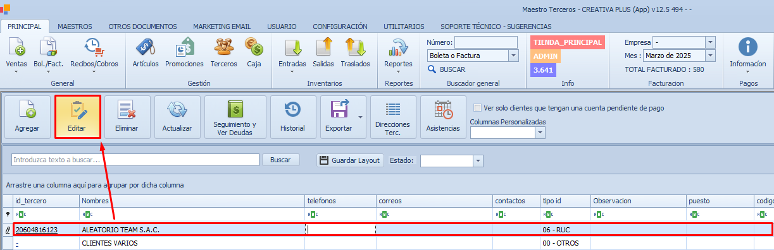Sort by the telefonos column header
This screenshot has width=774, height=250.
[x=340, y=201]
